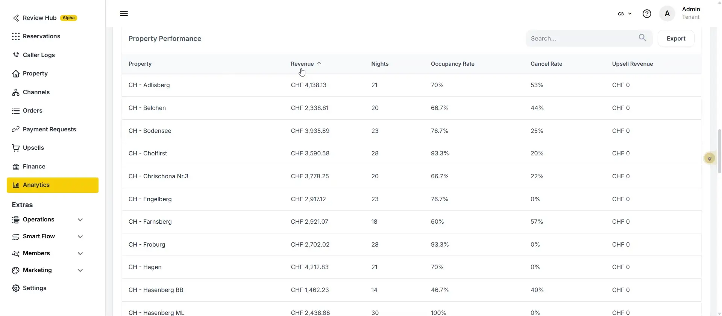
Task: Click the Property house icon
Action: (16, 74)
